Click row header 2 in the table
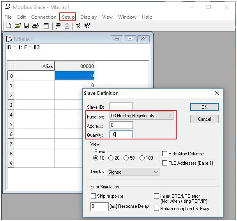This screenshot has width=237, height=221. [11, 95]
